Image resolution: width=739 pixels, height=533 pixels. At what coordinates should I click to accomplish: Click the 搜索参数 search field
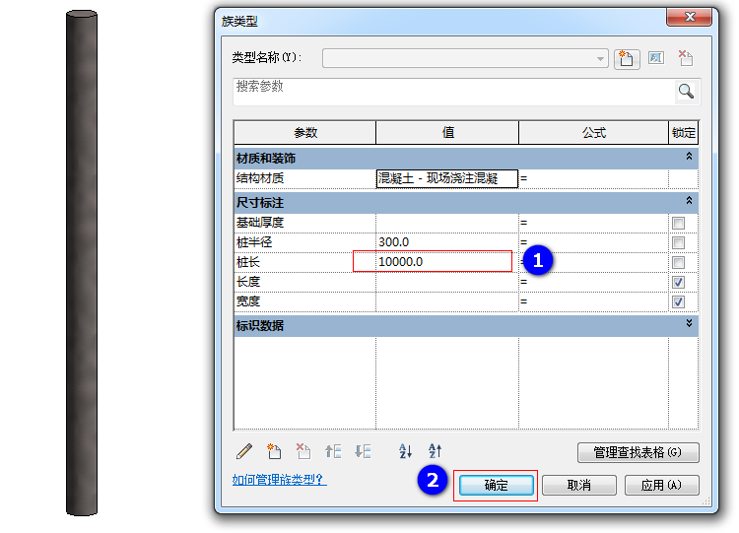pyautogui.click(x=454, y=92)
